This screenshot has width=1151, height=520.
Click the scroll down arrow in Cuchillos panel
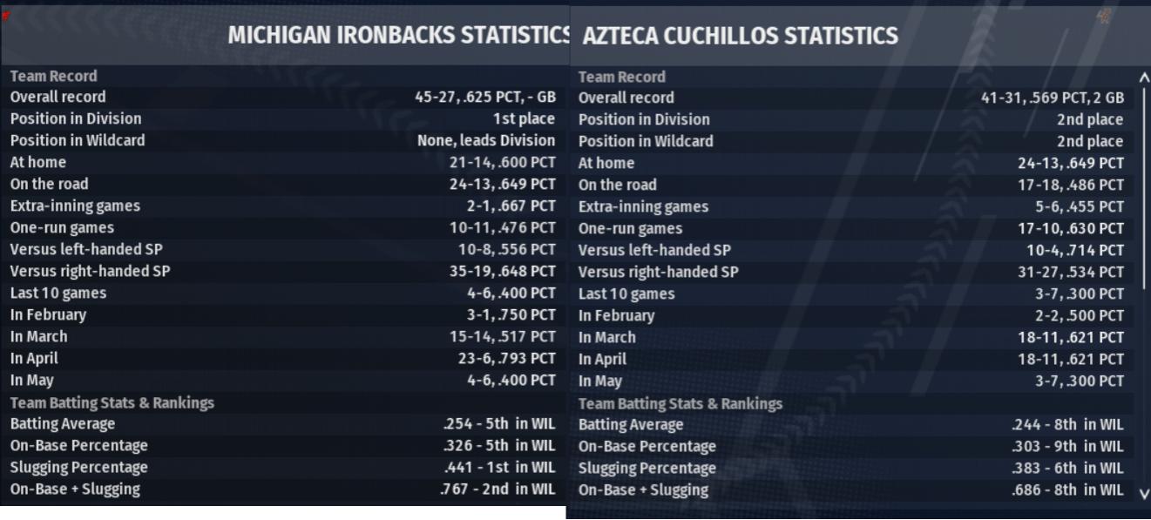point(1144,493)
